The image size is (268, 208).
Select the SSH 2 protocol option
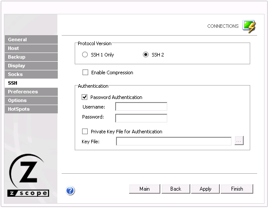(x=146, y=55)
